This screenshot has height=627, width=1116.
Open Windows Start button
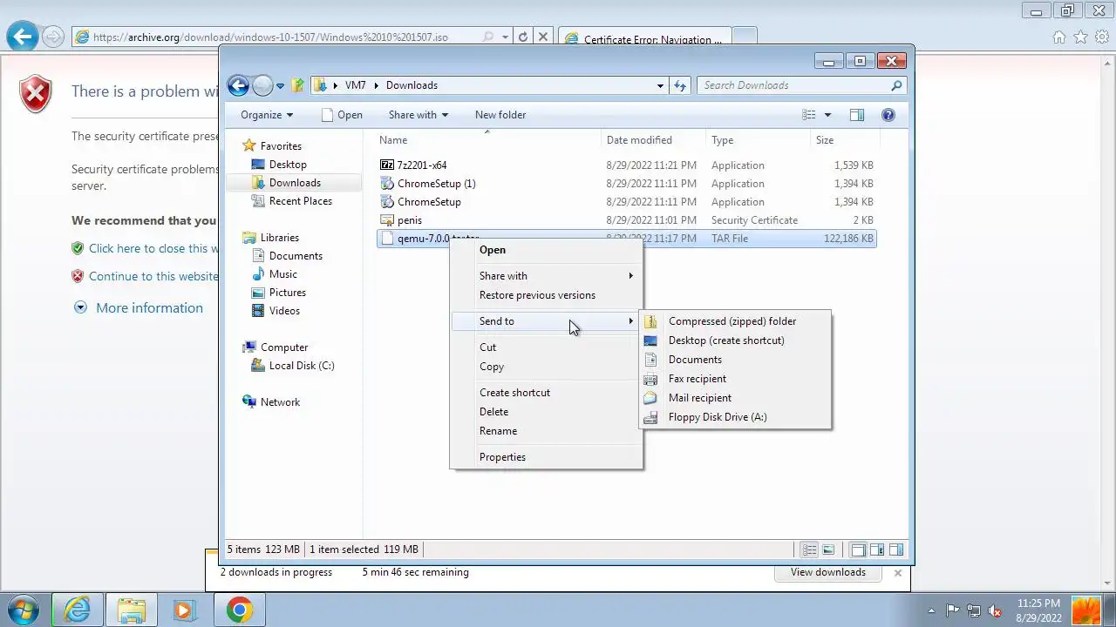coord(24,610)
